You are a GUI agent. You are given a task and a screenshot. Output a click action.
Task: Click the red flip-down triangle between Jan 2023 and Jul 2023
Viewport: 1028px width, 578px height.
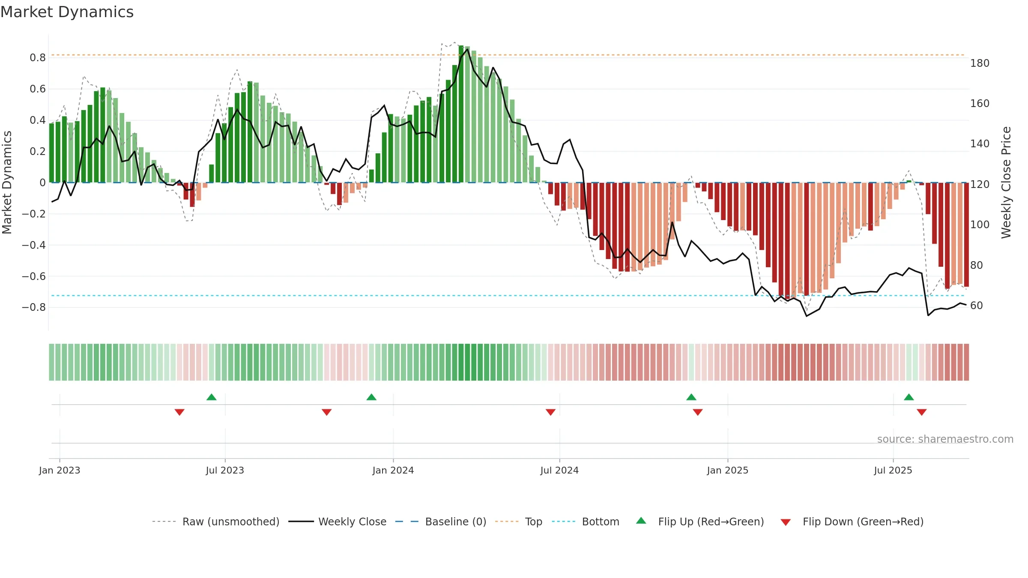179,412
